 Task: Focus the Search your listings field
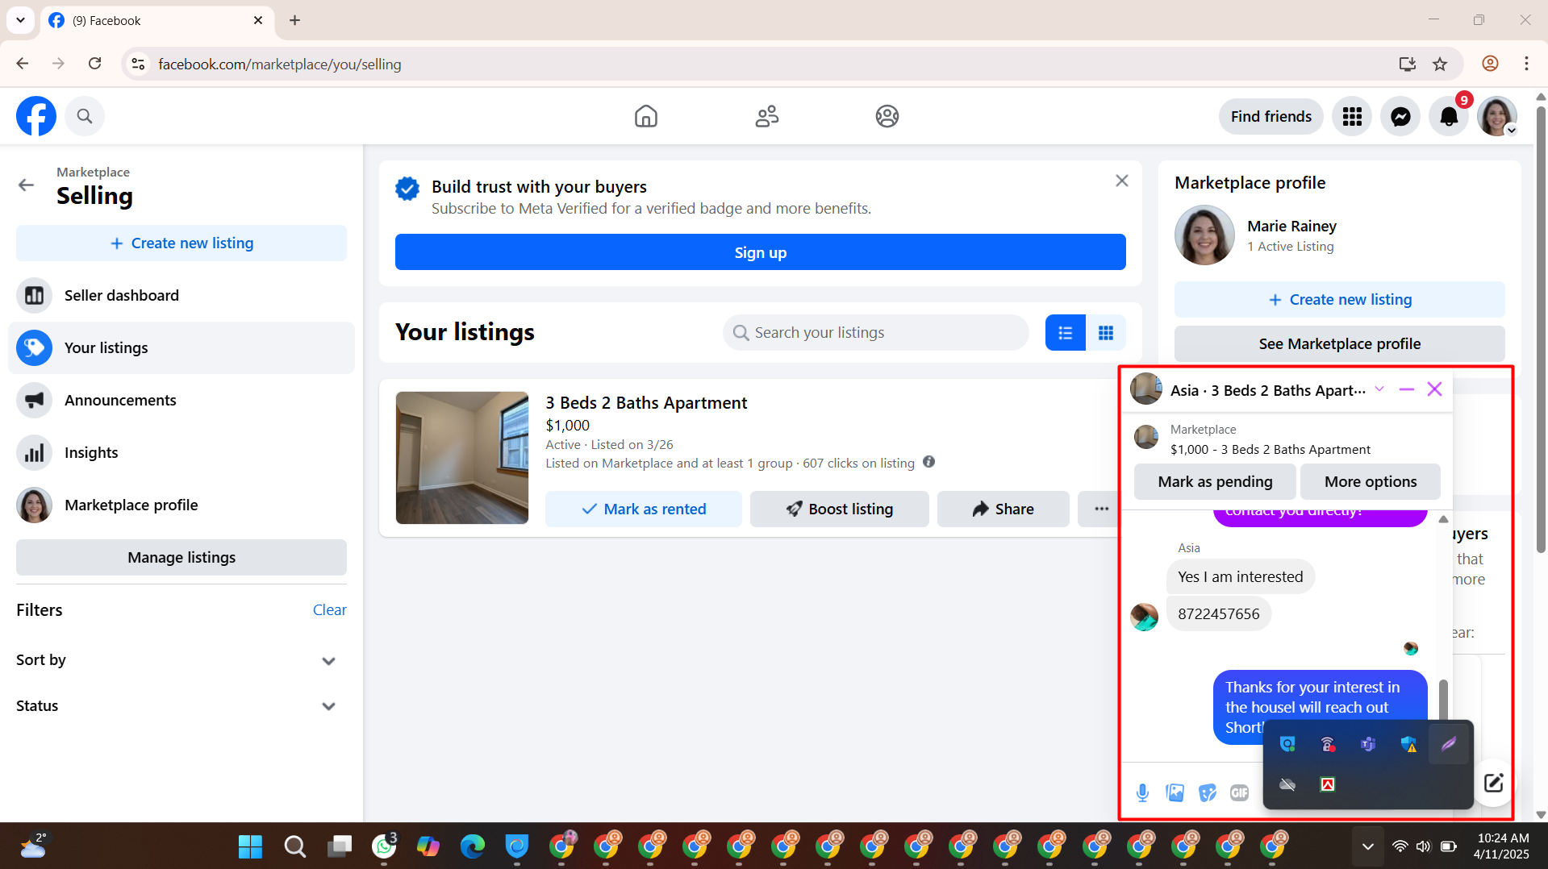[876, 332]
